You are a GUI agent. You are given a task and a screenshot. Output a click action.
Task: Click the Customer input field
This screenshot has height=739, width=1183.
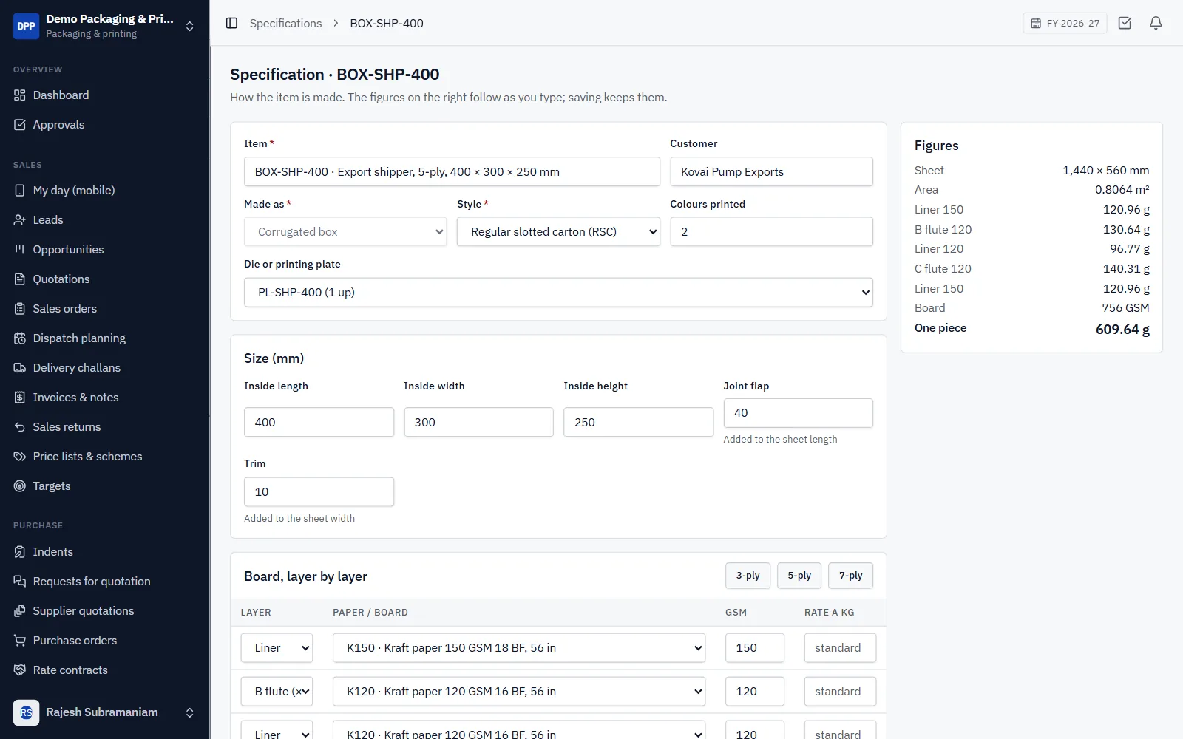point(771,171)
